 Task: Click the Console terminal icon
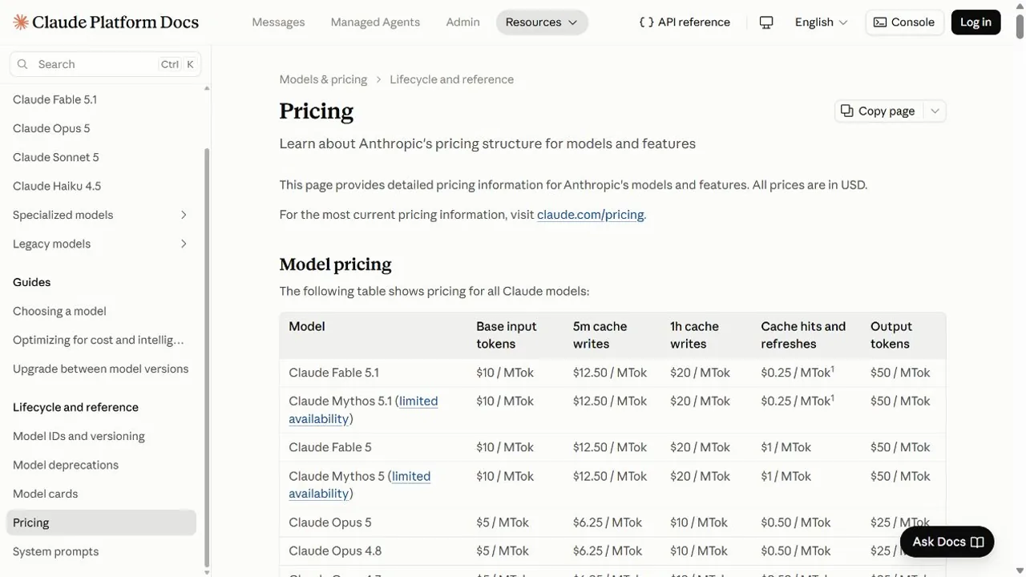pyautogui.click(x=880, y=22)
